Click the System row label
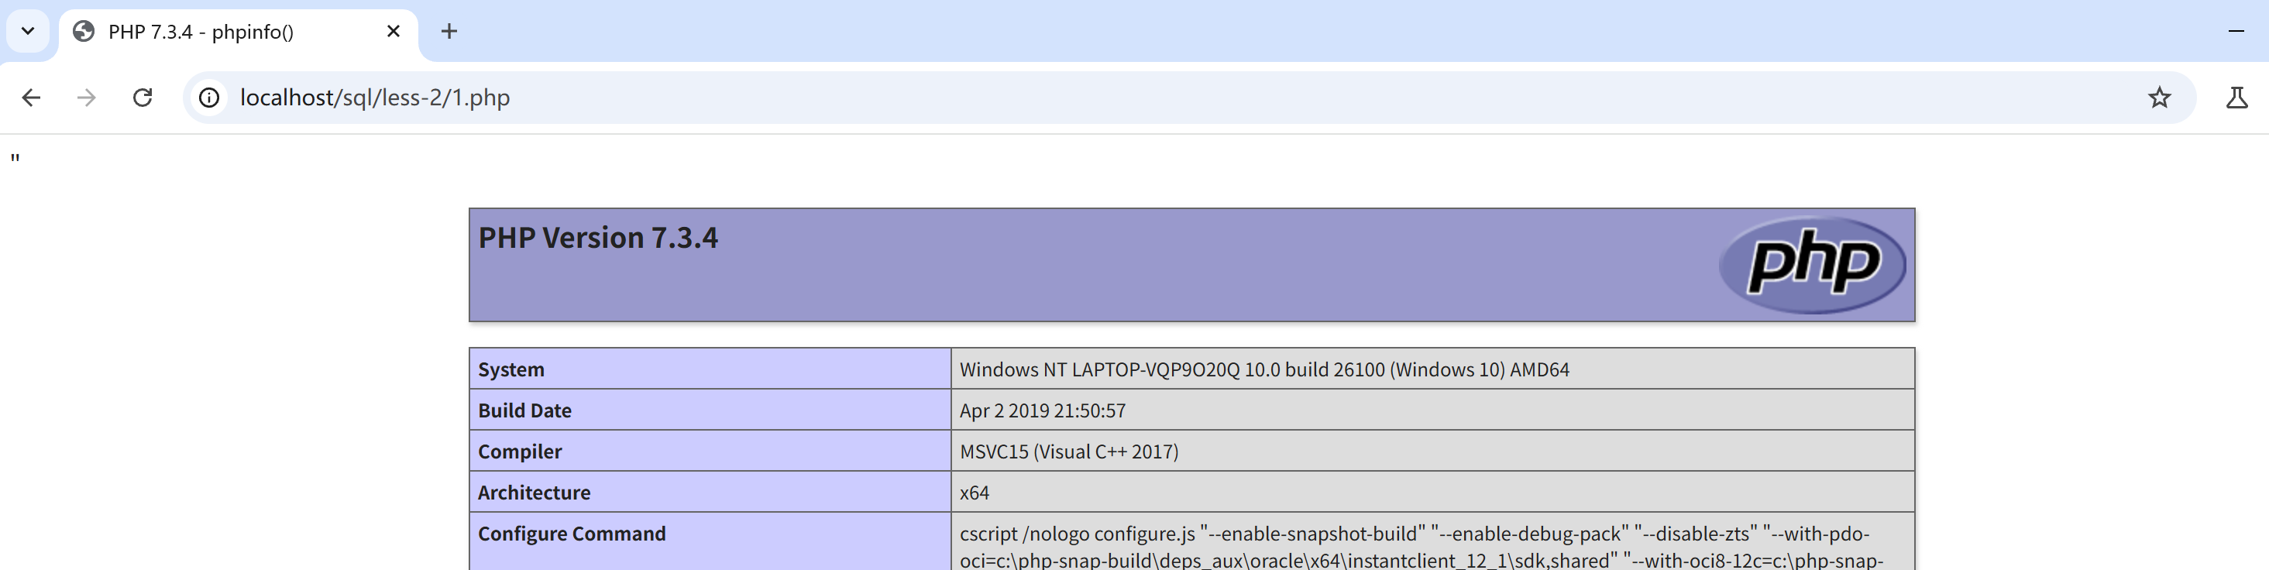 [511, 370]
